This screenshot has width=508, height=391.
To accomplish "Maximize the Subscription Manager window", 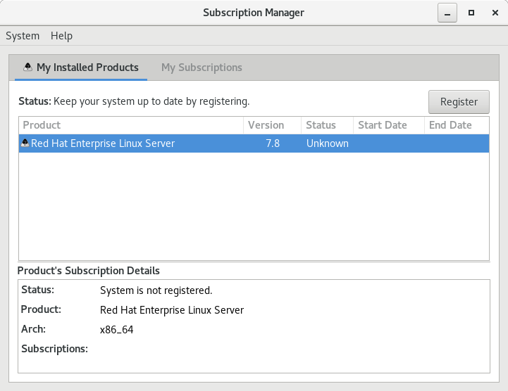I will [471, 13].
